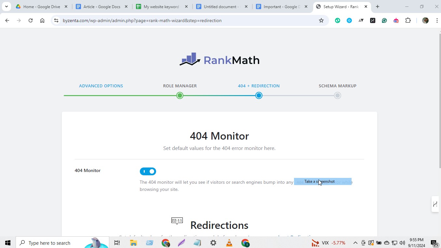The image size is (441, 248).
Task: Close the Setup Wizard tab
Action: click(x=366, y=6)
